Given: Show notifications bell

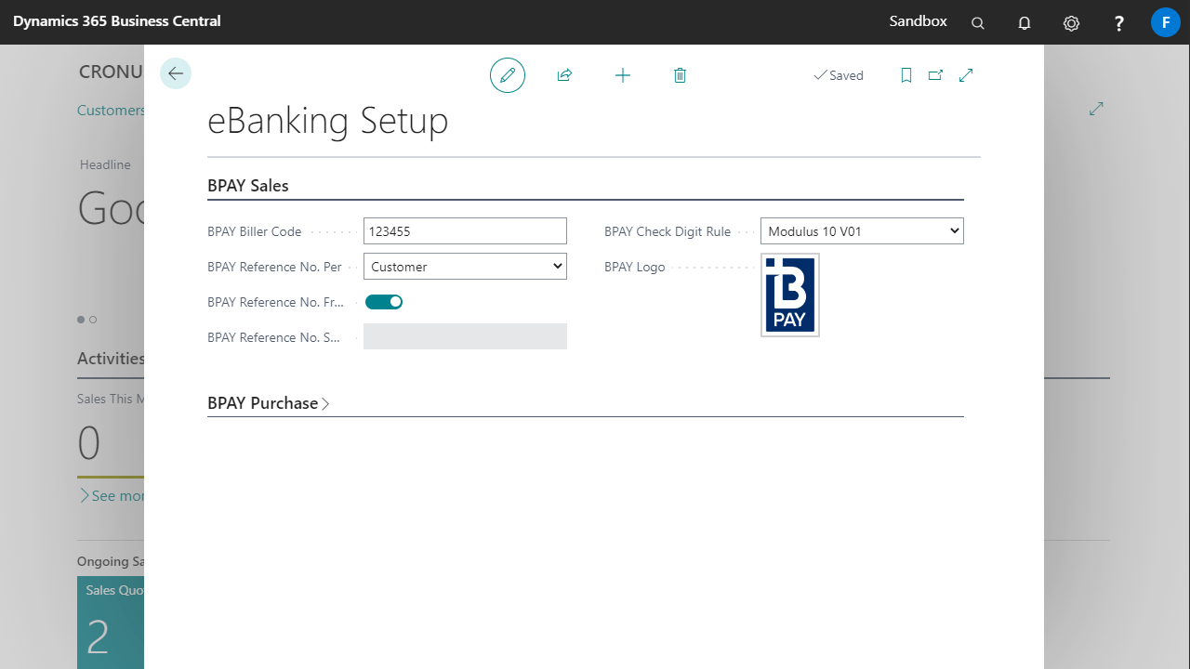Looking at the screenshot, I should [x=1025, y=23].
